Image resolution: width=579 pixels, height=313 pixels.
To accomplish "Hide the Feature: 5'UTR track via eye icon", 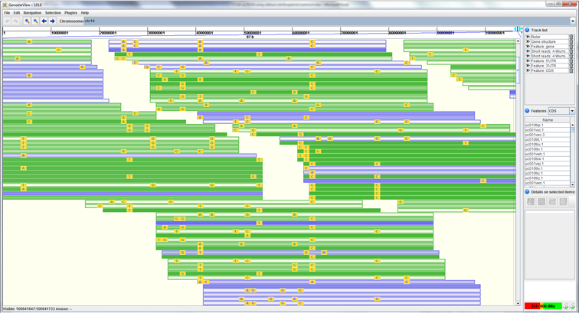I will (528, 61).
